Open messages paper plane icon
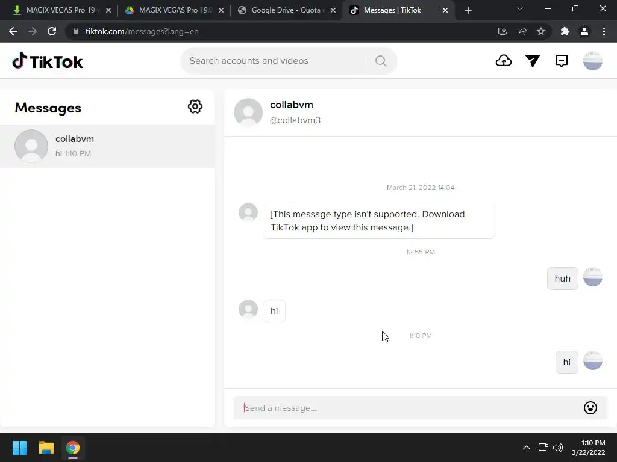 point(533,61)
